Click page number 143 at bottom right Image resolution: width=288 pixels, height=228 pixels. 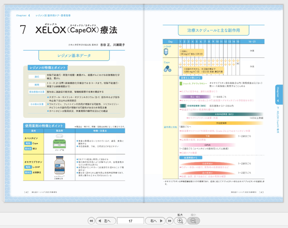[261, 192]
